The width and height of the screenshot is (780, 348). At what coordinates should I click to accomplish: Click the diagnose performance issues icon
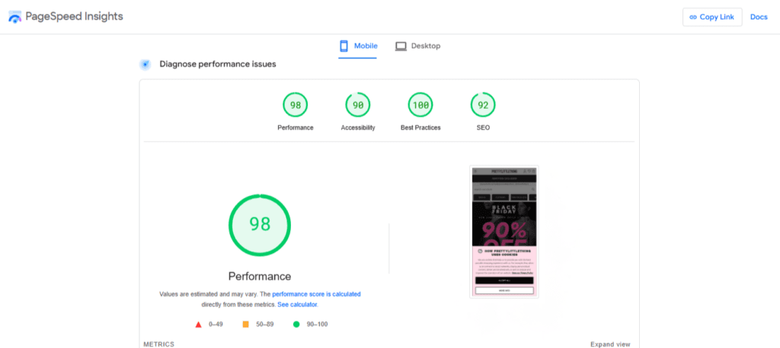tap(145, 65)
